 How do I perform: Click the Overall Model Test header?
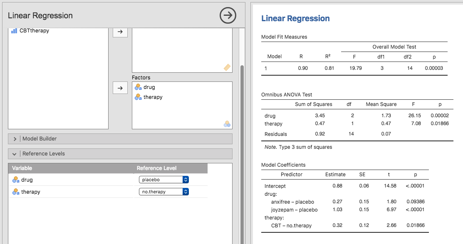click(394, 47)
